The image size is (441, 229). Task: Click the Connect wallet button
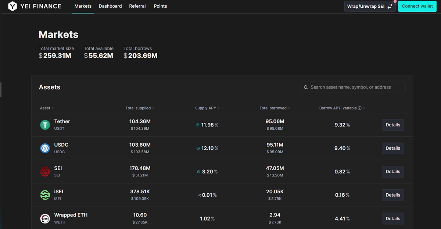click(417, 6)
